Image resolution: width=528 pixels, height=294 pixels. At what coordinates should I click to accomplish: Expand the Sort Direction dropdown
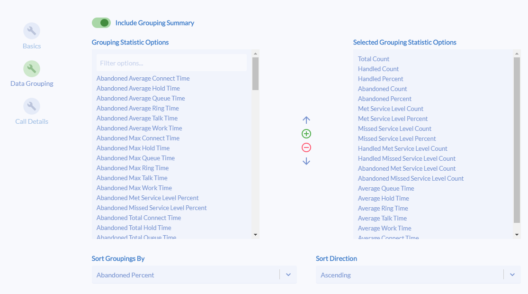512,275
